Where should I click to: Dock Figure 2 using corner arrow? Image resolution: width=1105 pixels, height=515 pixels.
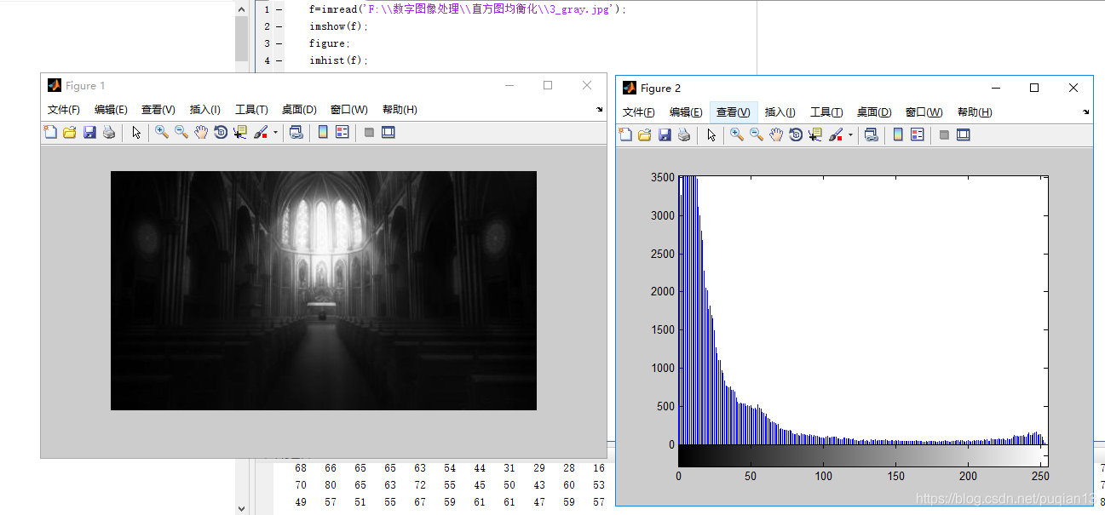tap(1086, 112)
